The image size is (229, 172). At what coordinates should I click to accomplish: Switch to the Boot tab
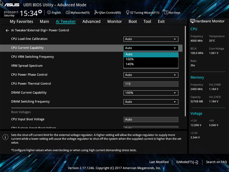click(x=133, y=22)
